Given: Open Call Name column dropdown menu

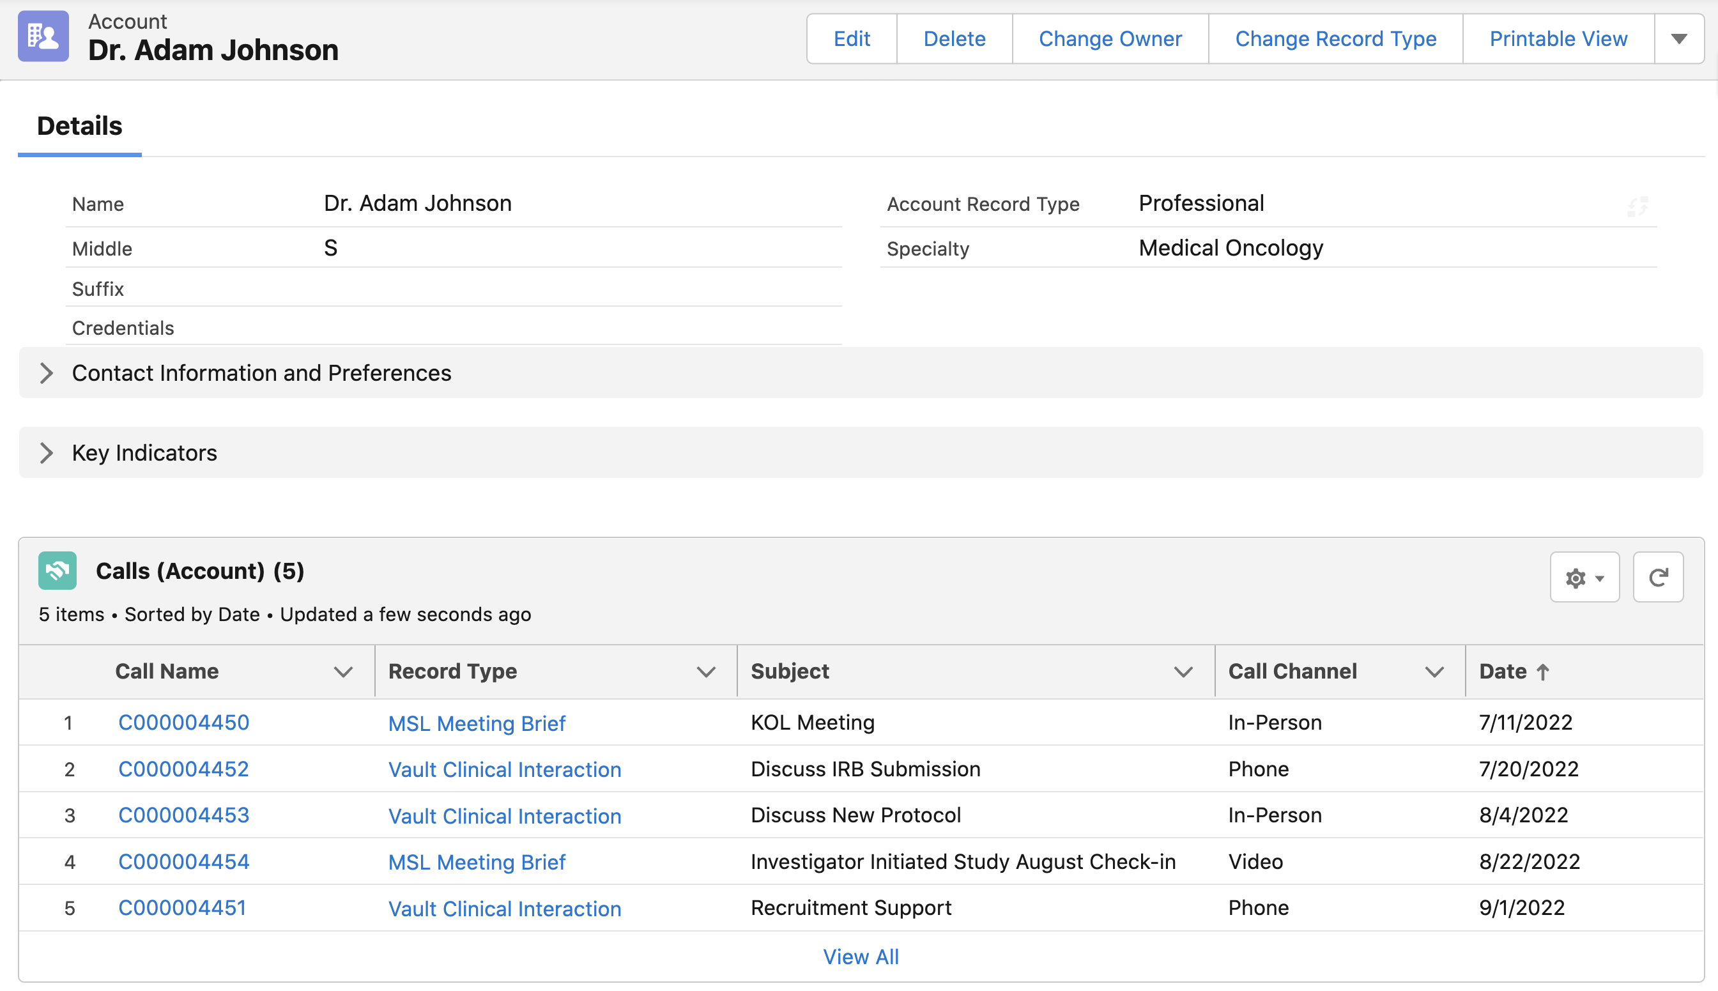Looking at the screenshot, I should click(344, 672).
